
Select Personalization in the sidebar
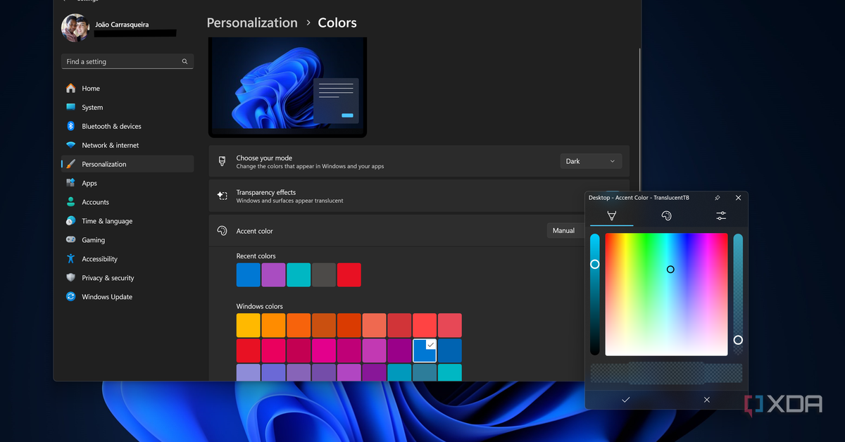(x=127, y=164)
